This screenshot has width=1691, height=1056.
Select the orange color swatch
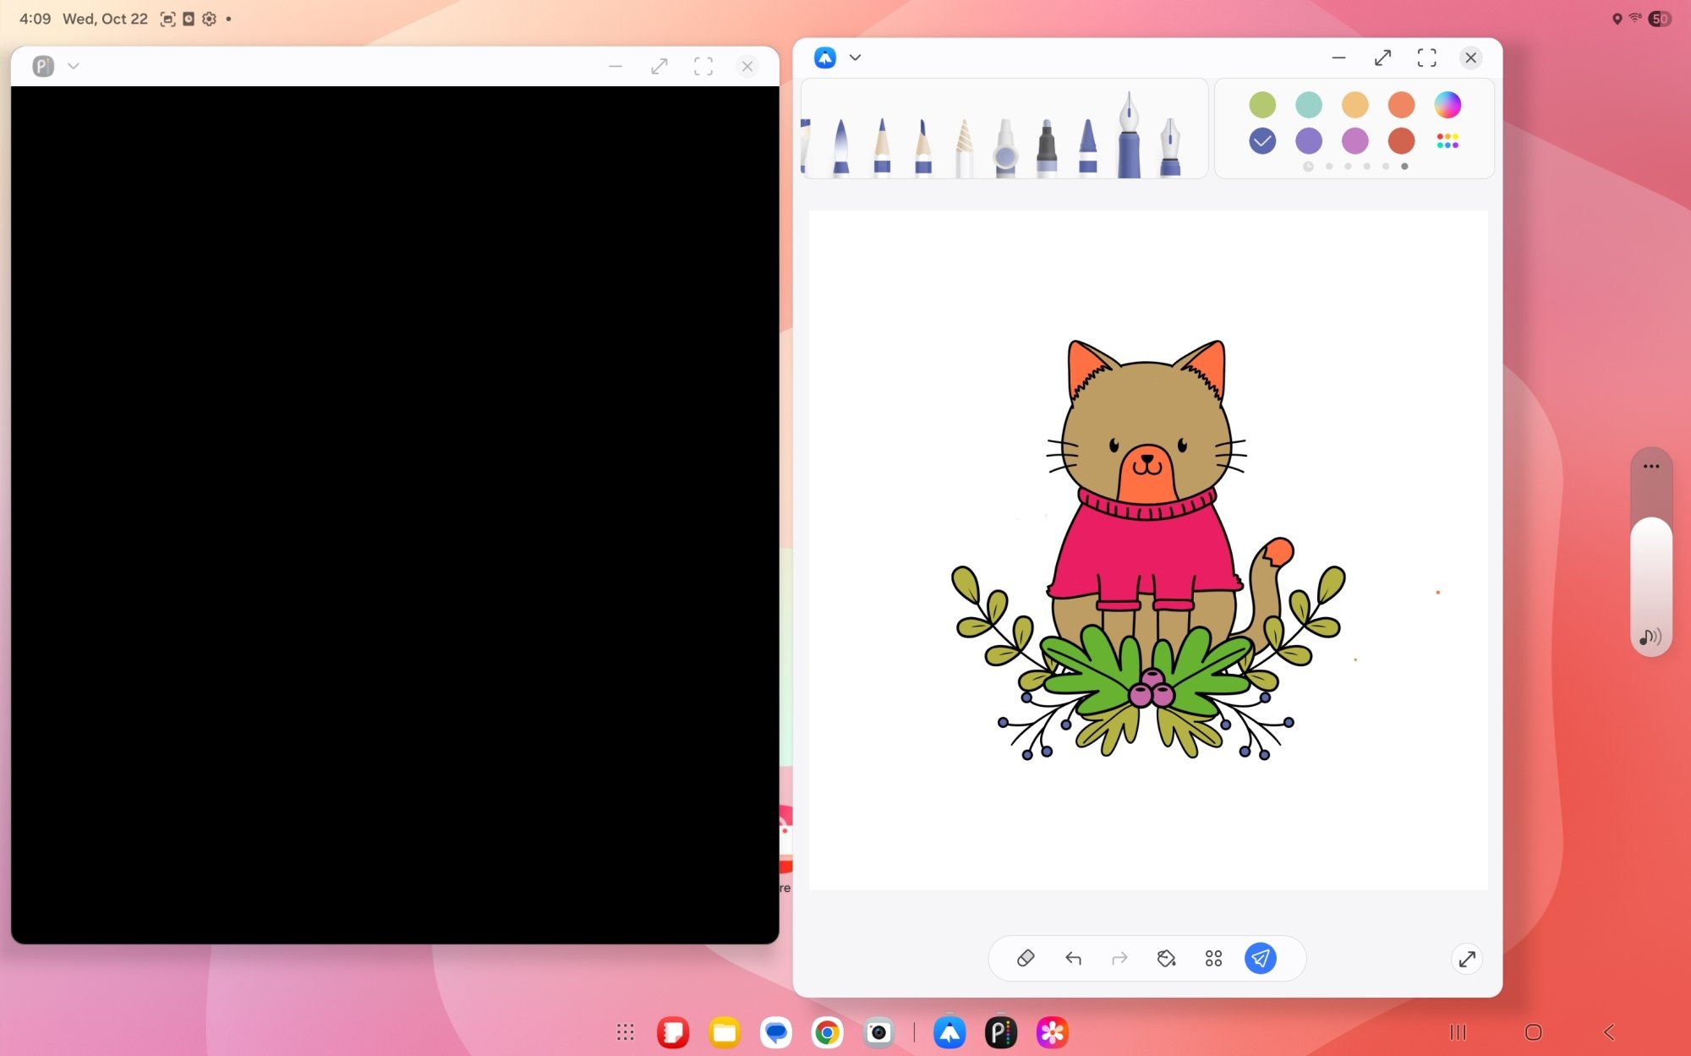1401,105
